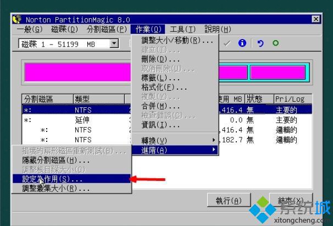
Task: Open the 工具(T) menu
Action: point(182,29)
